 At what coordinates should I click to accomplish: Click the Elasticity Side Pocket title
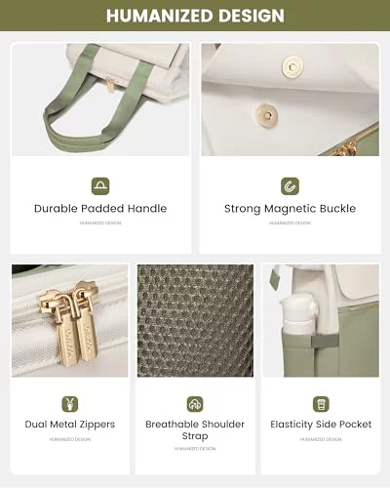(x=321, y=425)
